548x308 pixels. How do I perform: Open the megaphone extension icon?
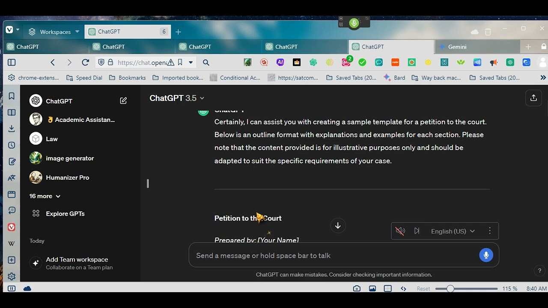click(494, 62)
